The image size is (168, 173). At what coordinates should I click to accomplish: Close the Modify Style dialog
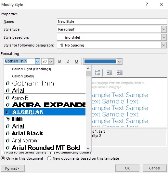(162, 5)
